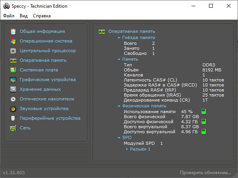Open Графические устройства via its monitor icon
The width and height of the screenshot is (238, 178).
(13, 80)
